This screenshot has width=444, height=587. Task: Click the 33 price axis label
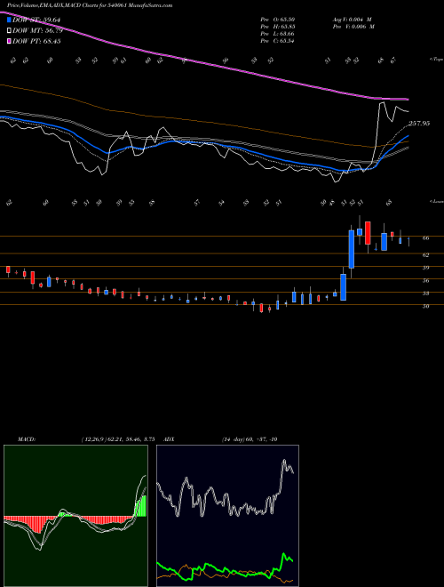coord(425,293)
